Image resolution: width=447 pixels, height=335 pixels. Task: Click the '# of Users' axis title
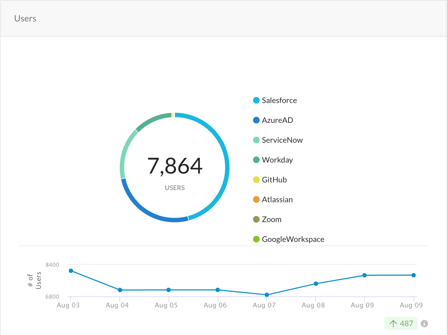[34, 280]
